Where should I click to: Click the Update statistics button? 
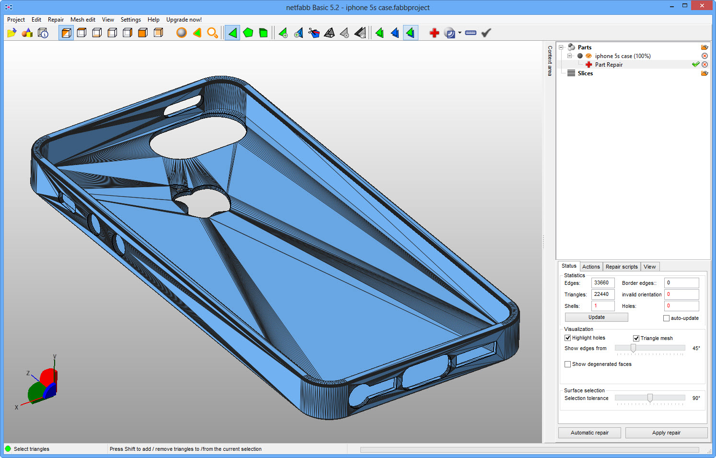click(597, 317)
